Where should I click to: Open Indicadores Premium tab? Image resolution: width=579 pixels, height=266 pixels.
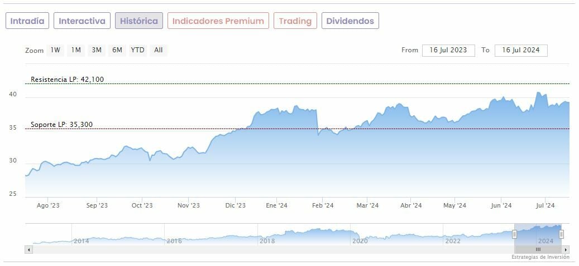(x=218, y=21)
